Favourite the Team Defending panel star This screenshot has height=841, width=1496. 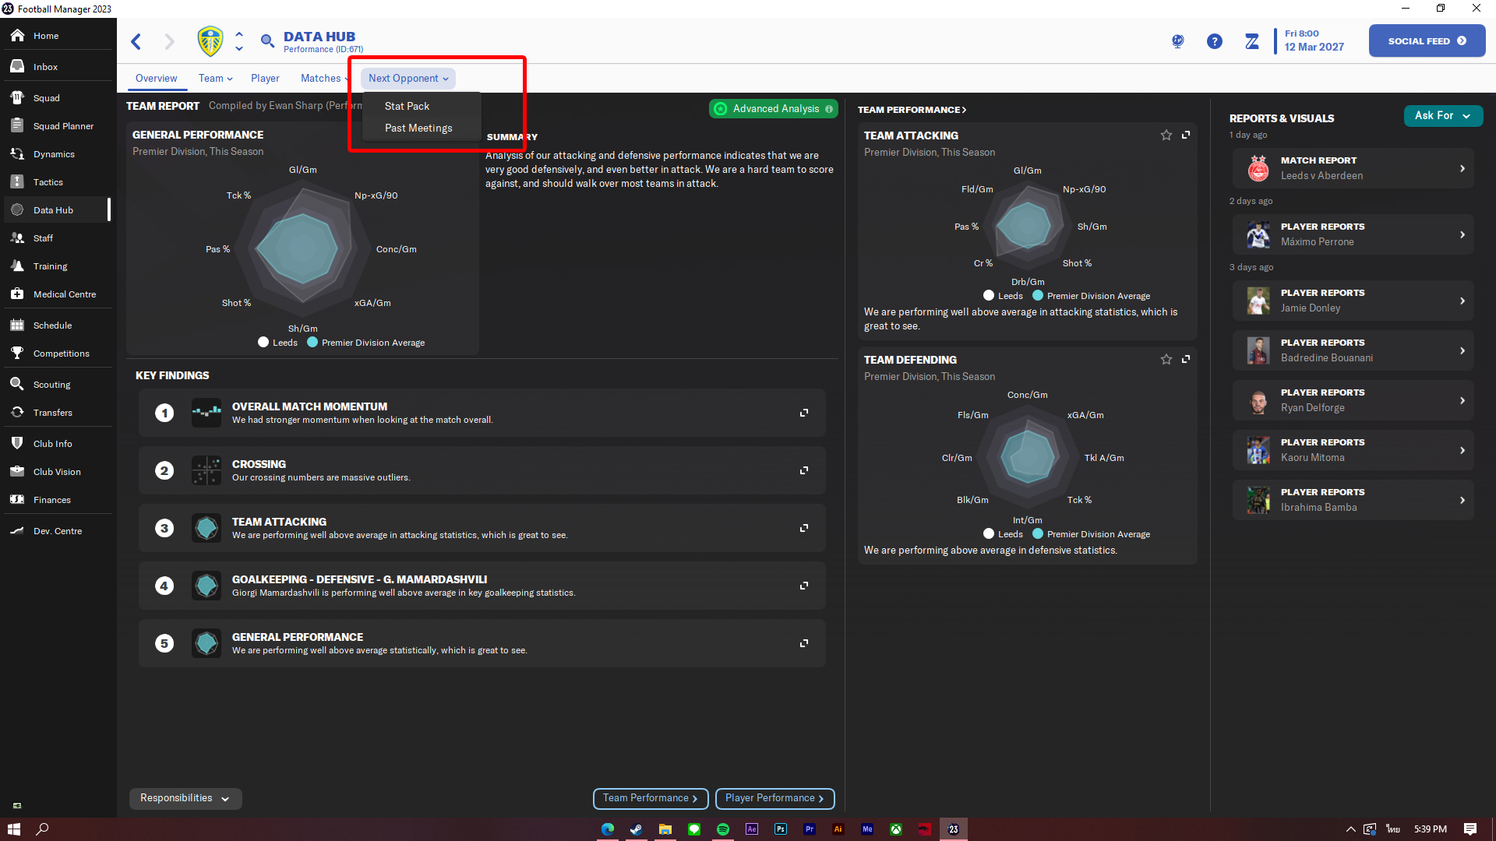1166,359
